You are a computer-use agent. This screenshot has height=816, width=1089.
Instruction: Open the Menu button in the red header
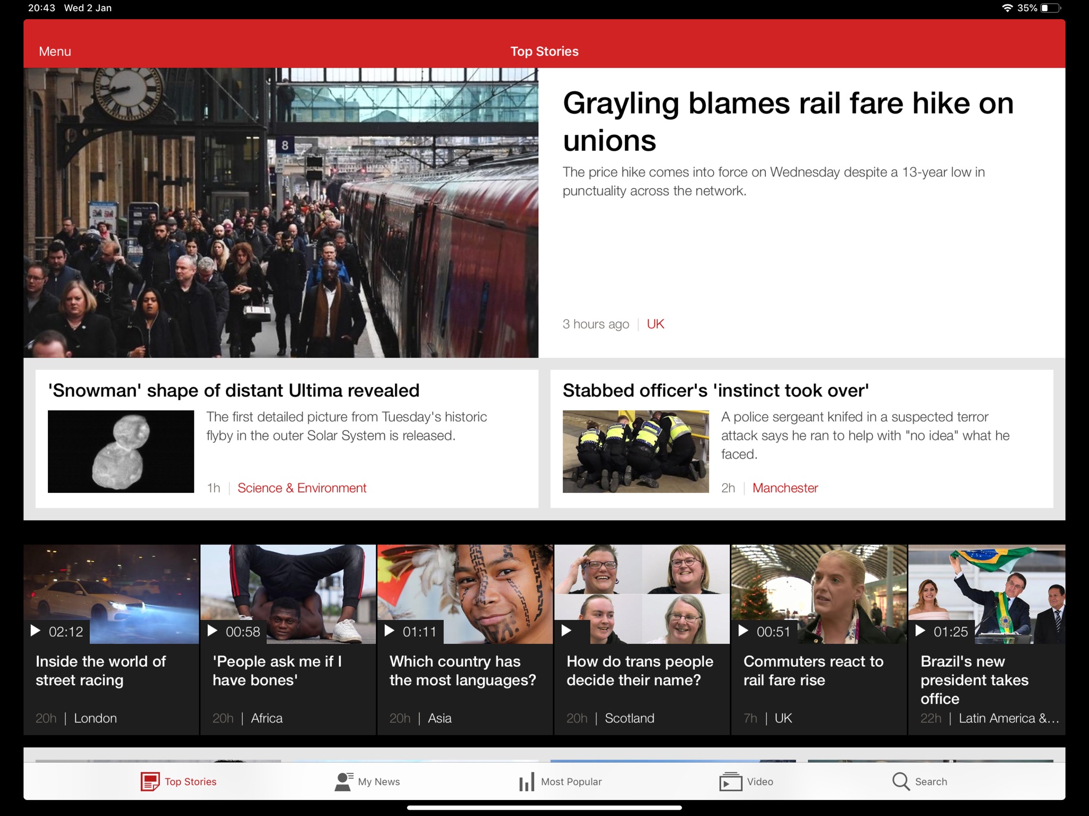click(55, 52)
